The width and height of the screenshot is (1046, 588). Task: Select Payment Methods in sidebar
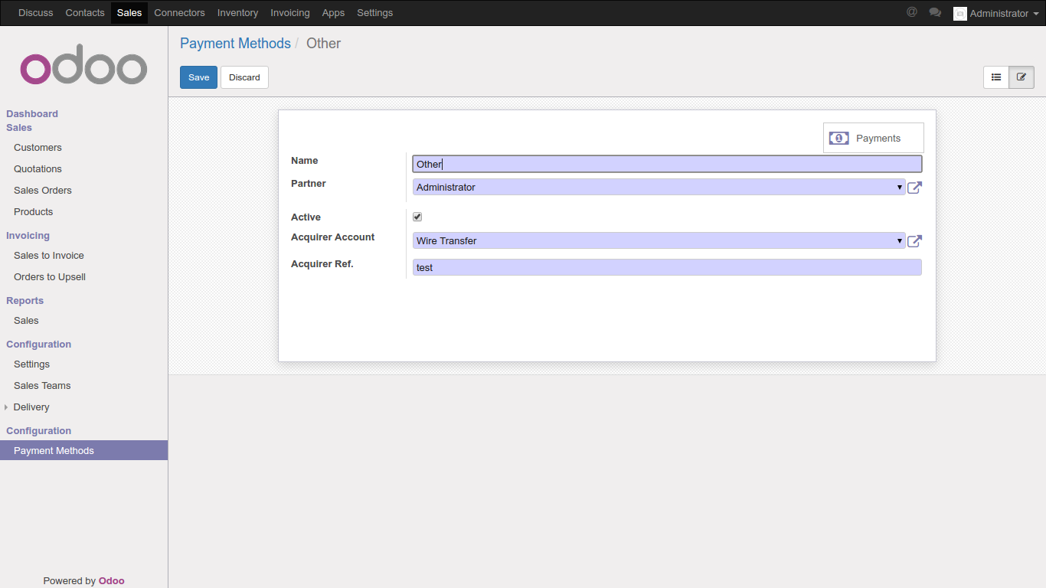(x=84, y=450)
